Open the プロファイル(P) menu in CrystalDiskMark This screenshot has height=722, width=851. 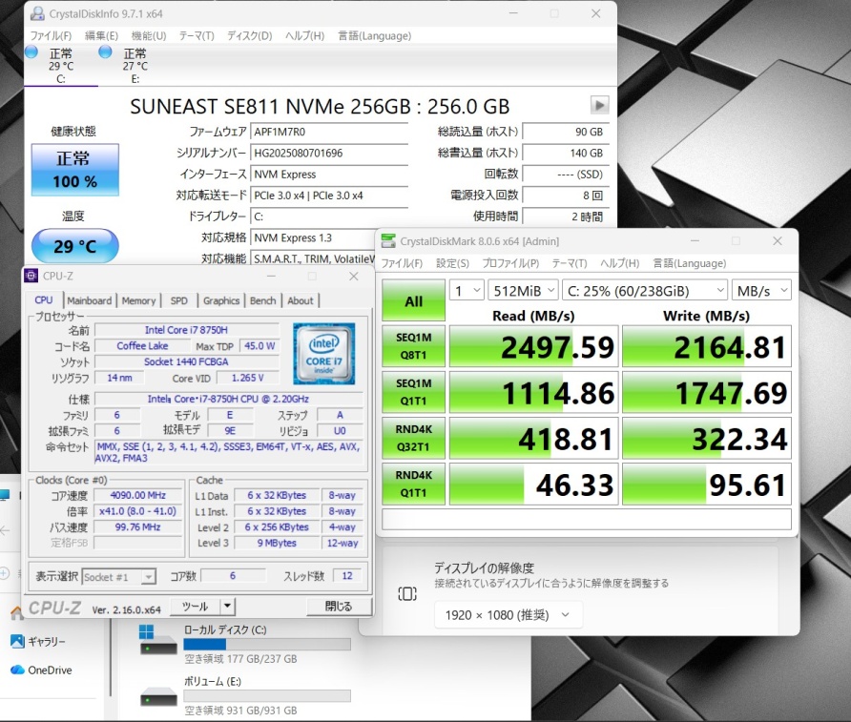click(510, 263)
